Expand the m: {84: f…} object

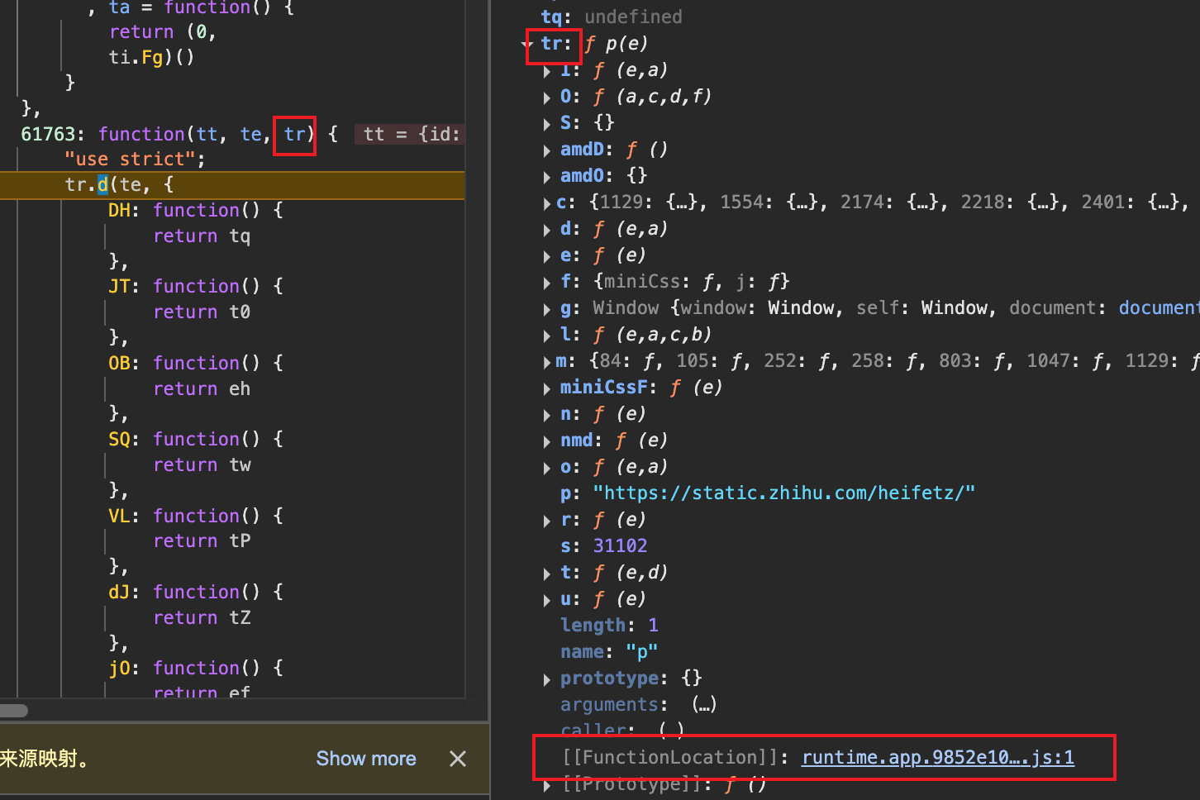click(x=547, y=362)
